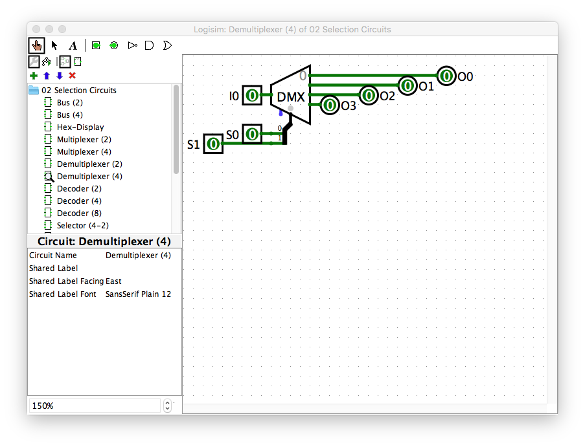This screenshot has width=585, height=447.
Task: Click output pin O1
Action: point(407,85)
